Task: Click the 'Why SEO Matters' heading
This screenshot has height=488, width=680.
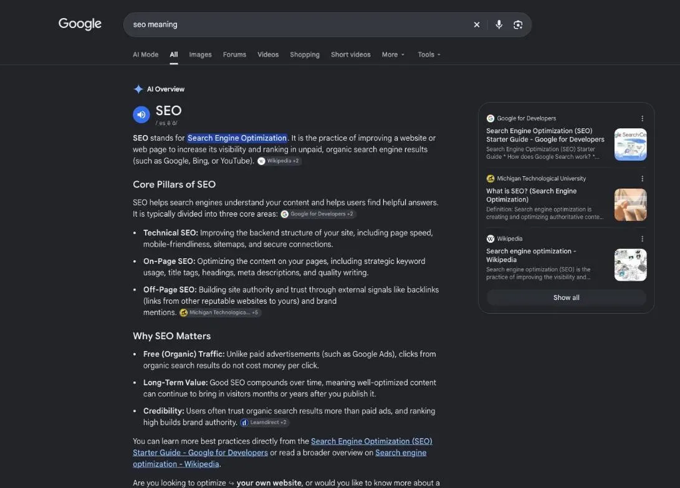Action: [x=172, y=336]
